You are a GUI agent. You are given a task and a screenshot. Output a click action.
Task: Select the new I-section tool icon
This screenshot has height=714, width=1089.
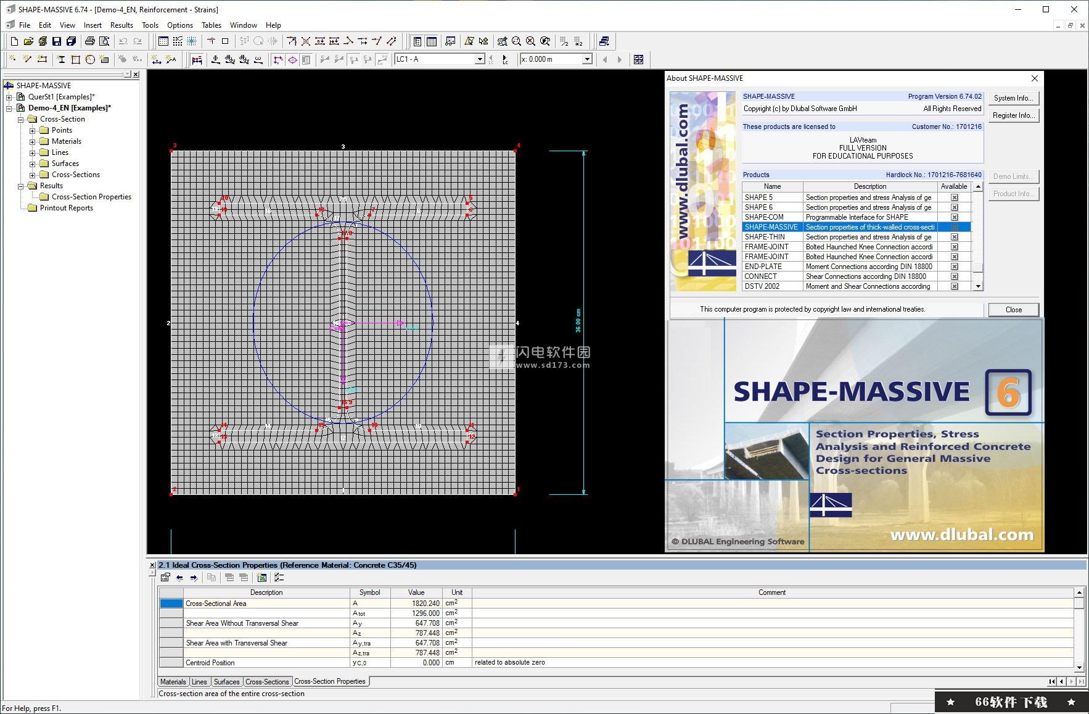pos(61,59)
